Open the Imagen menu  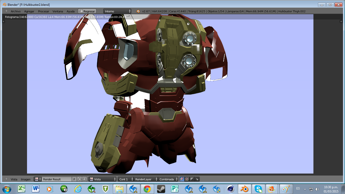coord(26,179)
